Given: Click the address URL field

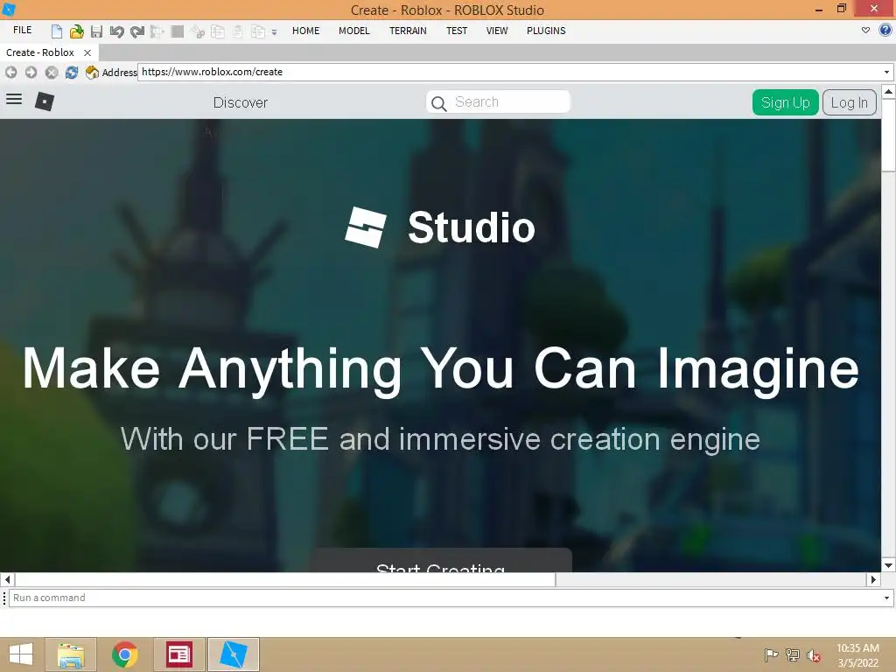Looking at the screenshot, I should [x=508, y=72].
